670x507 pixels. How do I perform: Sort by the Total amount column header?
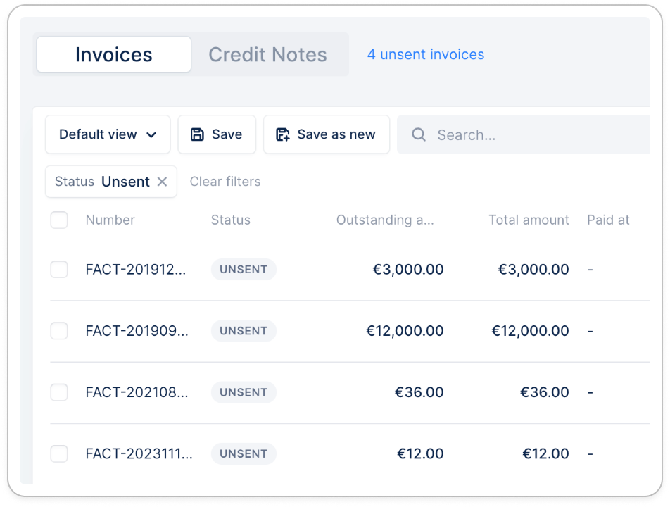[529, 220]
